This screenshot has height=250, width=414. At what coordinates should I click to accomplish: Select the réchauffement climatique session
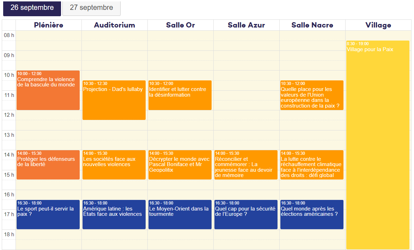312,165
